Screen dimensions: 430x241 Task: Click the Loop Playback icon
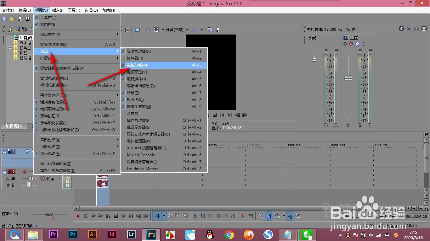click(x=85, y=216)
